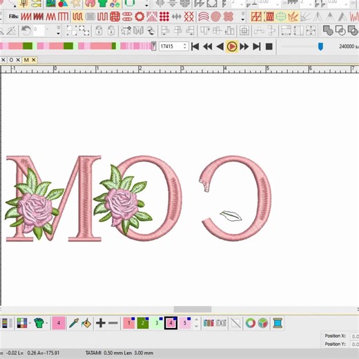
Task: Click the closed padlock Lock icon
Action: point(99,30)
